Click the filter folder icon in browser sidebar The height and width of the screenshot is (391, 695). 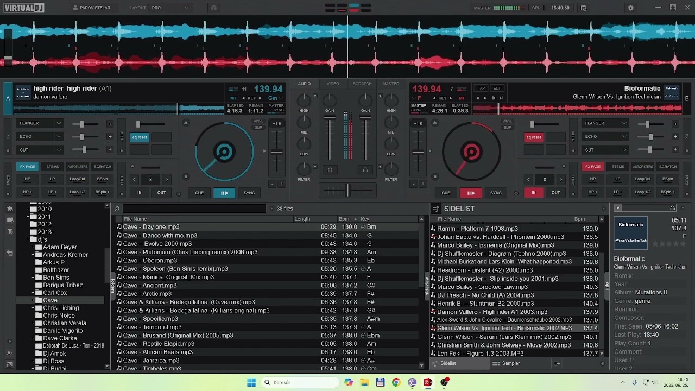click(9, 231)
